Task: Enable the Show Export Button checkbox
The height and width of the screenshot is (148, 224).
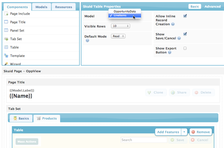Action: 185,48
